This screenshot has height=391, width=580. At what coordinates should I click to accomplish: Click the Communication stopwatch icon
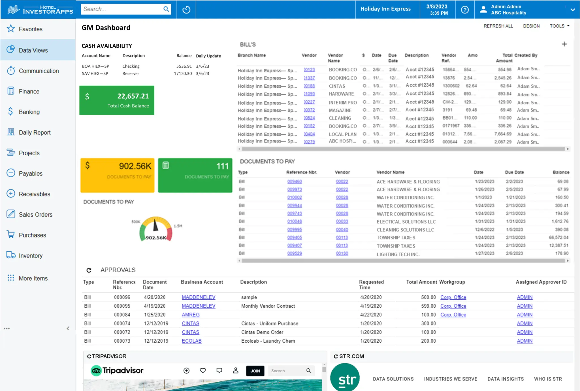click(x=11, y=70)
